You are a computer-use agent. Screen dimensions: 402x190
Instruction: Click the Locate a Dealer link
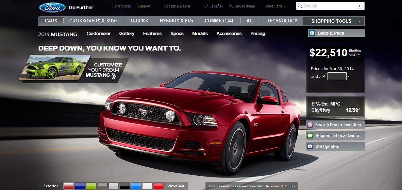[177, 6]
